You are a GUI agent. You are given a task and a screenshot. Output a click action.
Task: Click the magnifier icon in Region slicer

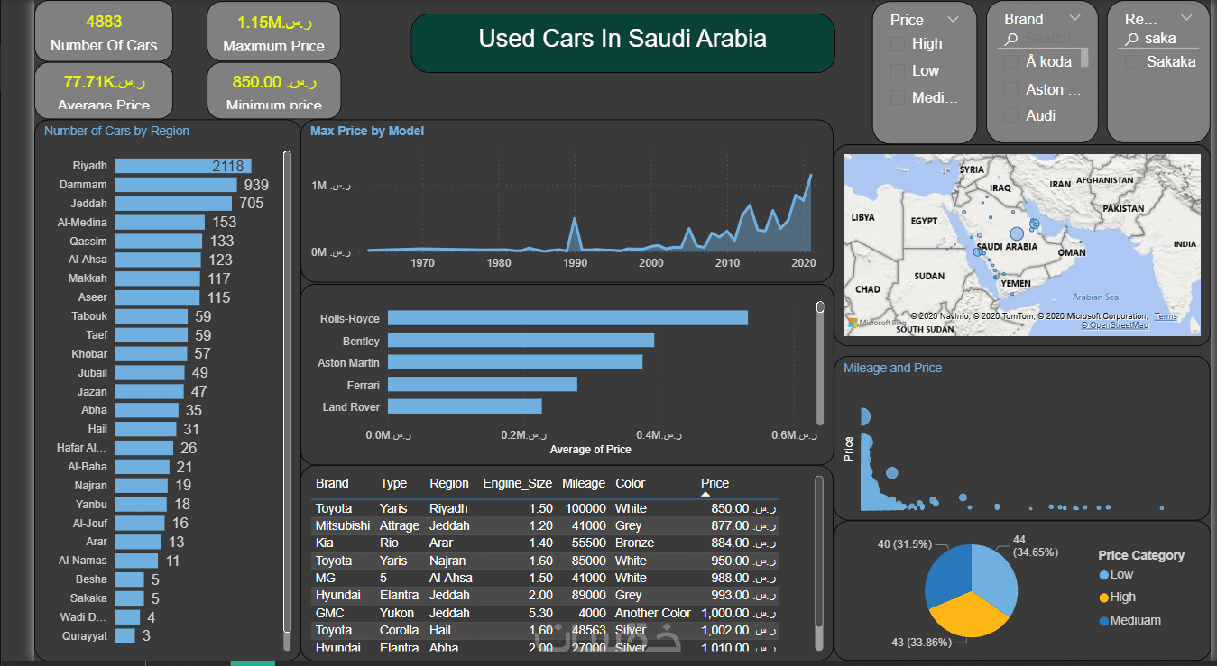click(x=1130, y=39)
